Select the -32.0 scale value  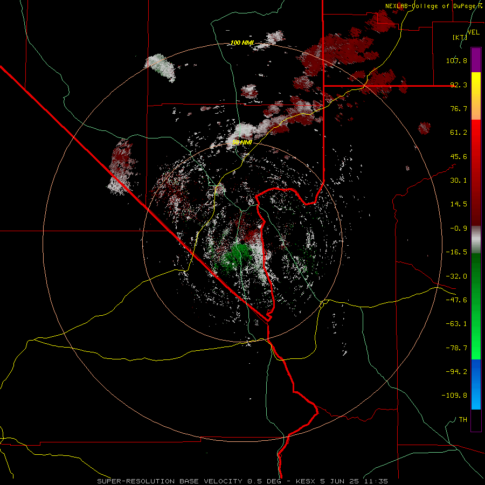click(x=456, y=276)
